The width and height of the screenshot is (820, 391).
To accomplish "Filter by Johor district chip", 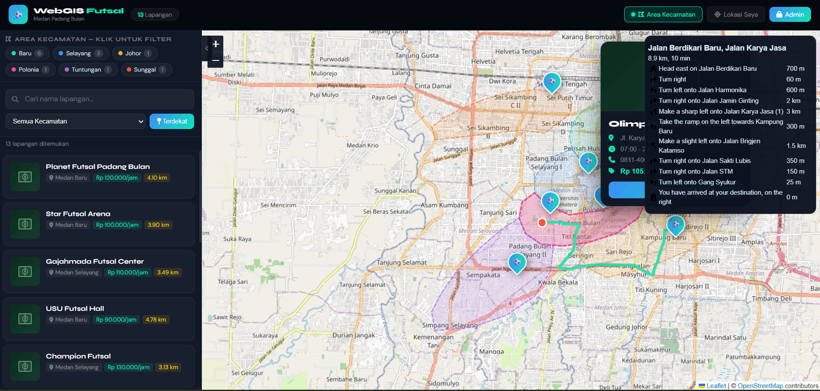I will click(x=135, y=53).
